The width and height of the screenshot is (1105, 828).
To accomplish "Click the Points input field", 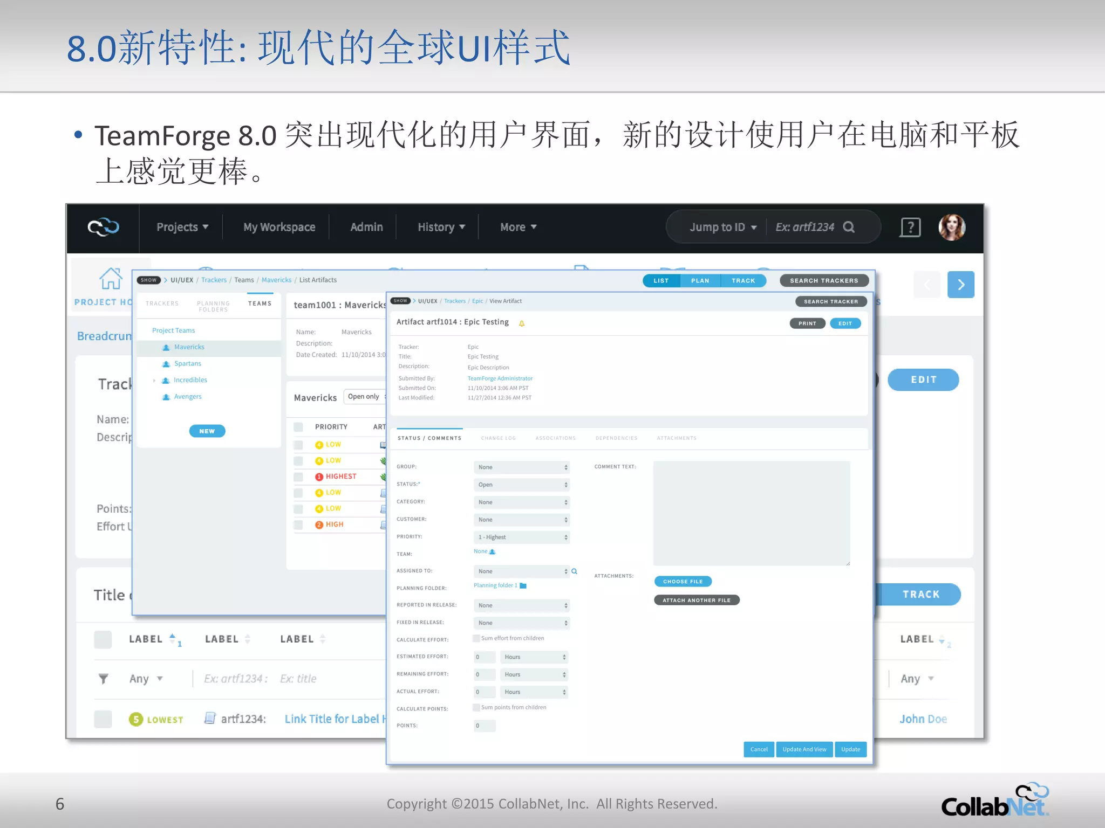I will (485, 726).
